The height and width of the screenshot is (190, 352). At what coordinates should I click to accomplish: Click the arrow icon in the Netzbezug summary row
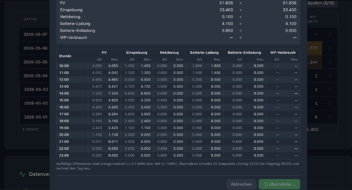pyautogui.click(x=240, y=17)
